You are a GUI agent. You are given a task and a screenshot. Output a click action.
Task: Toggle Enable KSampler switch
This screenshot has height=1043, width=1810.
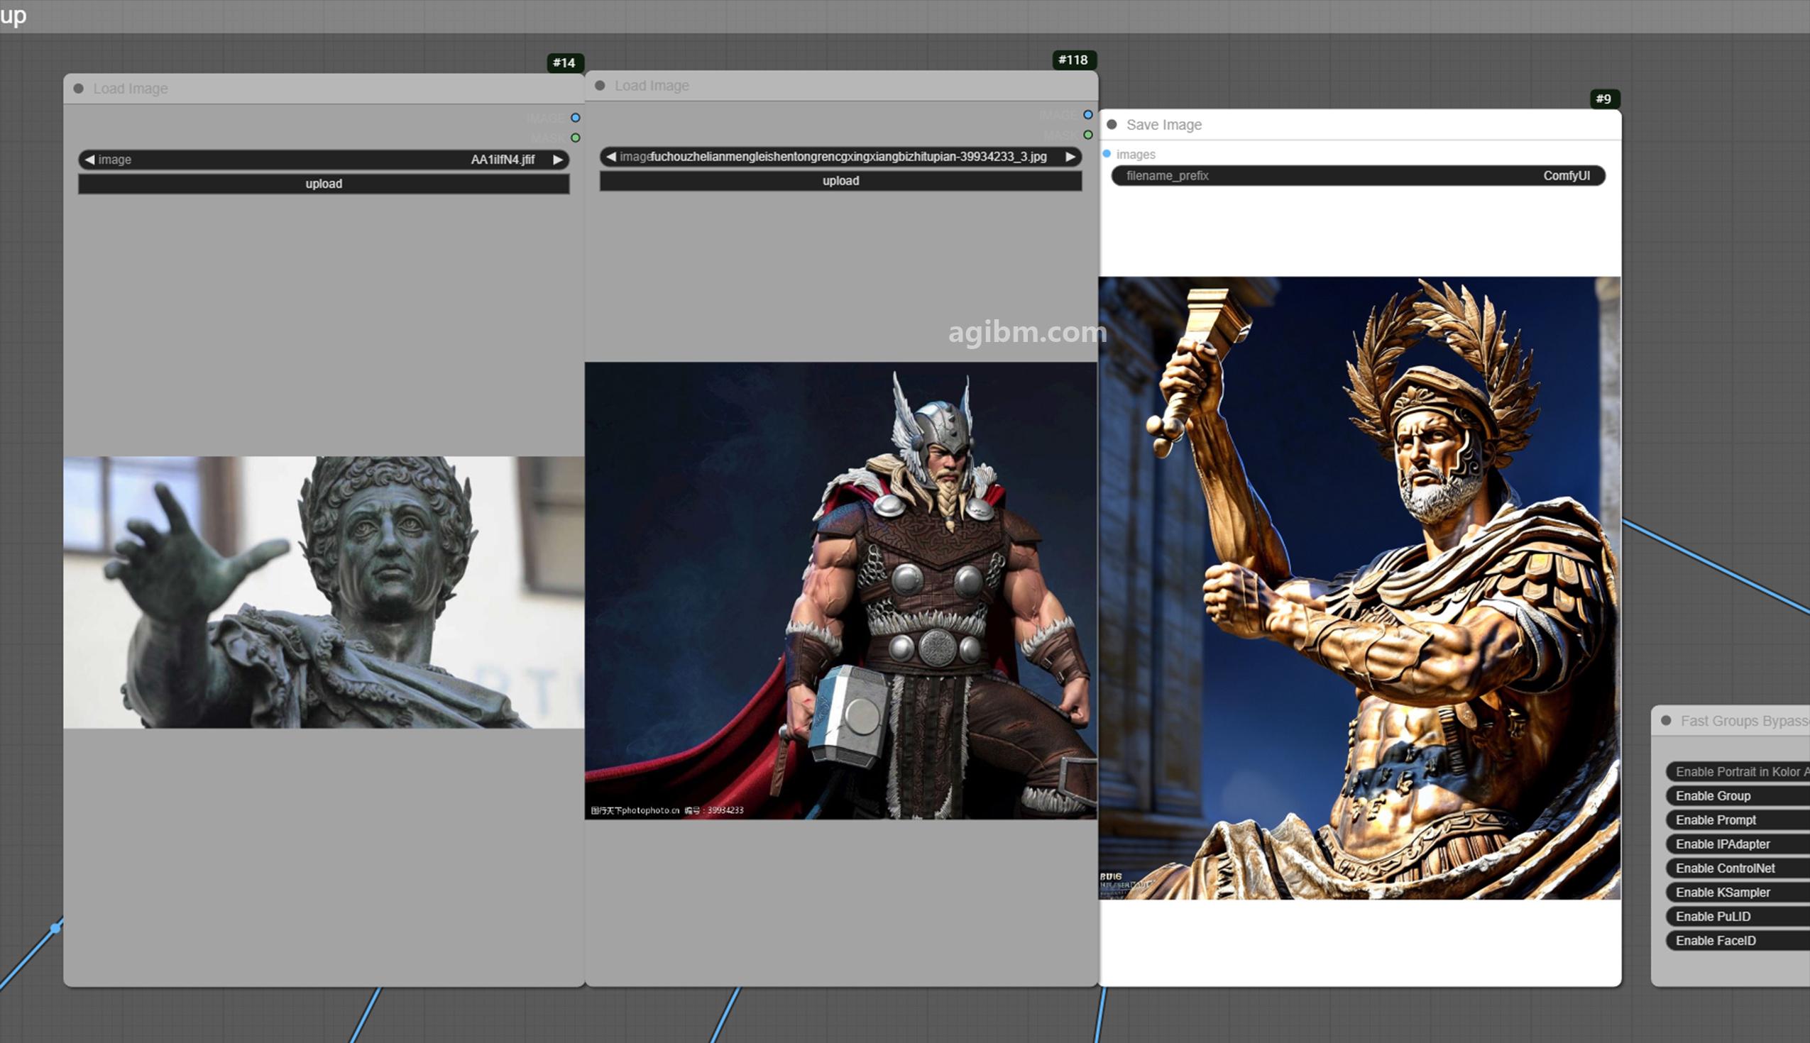click(1738, 893)
